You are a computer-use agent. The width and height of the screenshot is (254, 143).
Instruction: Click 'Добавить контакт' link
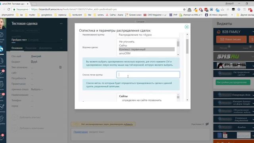(x=30, y=117)
